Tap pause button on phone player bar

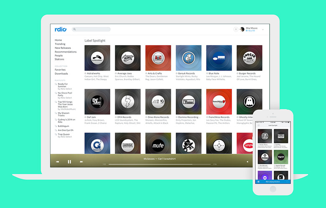click(x=259, y=182)
